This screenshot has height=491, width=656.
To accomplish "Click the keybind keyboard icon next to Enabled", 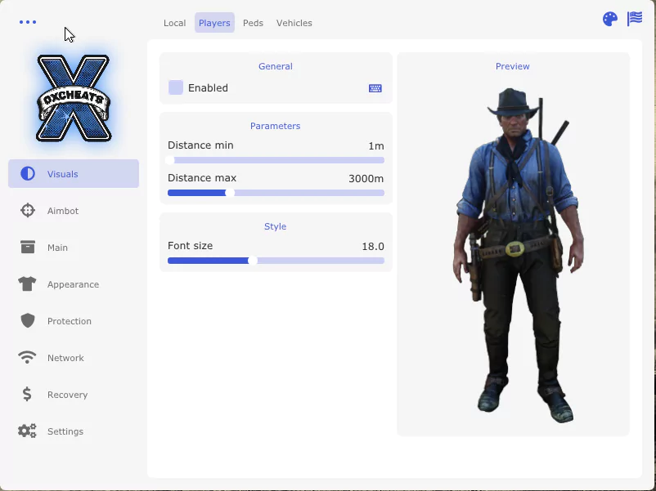I will pyautogui.click(x=375, y=88).
